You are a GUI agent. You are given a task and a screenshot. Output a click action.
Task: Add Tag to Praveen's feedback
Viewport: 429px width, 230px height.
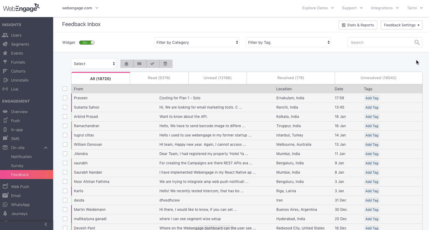pyautogui.click(x=372, y=98)
